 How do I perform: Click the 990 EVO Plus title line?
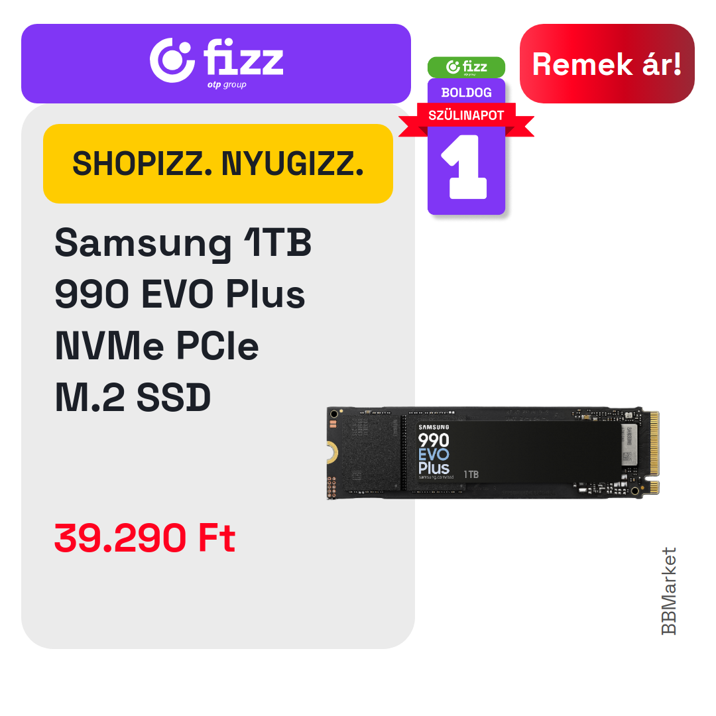point(180,294)
